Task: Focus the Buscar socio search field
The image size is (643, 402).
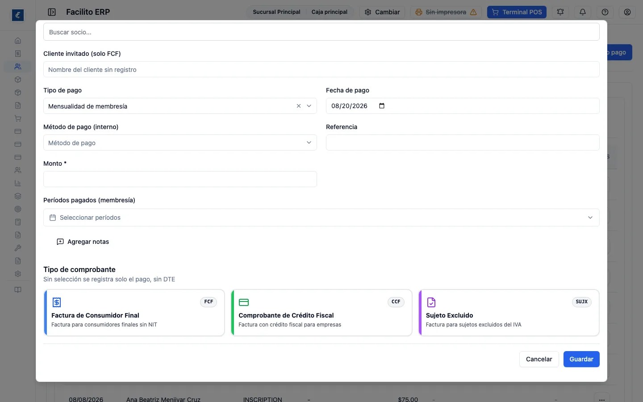Action: tap(321, 32)
